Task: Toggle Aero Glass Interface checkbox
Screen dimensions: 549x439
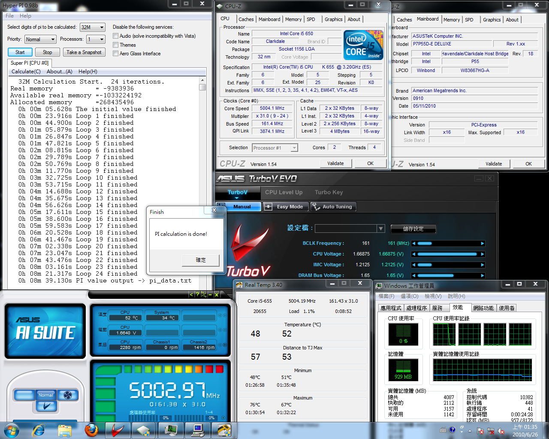Action: (115, 54)
